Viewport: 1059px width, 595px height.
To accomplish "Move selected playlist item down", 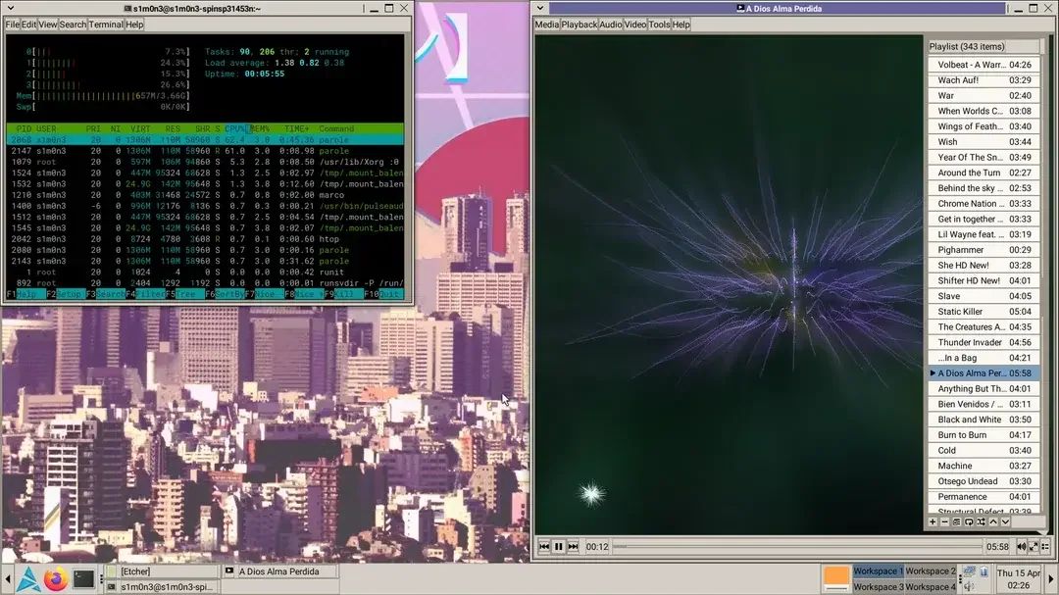I will coord(1004,522).
